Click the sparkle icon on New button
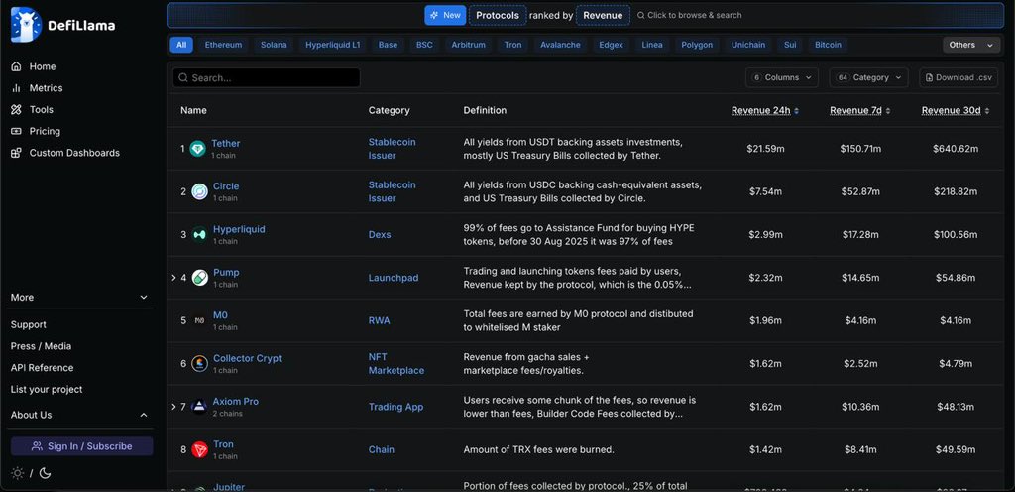Viewport: 1015px width, 492px height. coord(434,15)
